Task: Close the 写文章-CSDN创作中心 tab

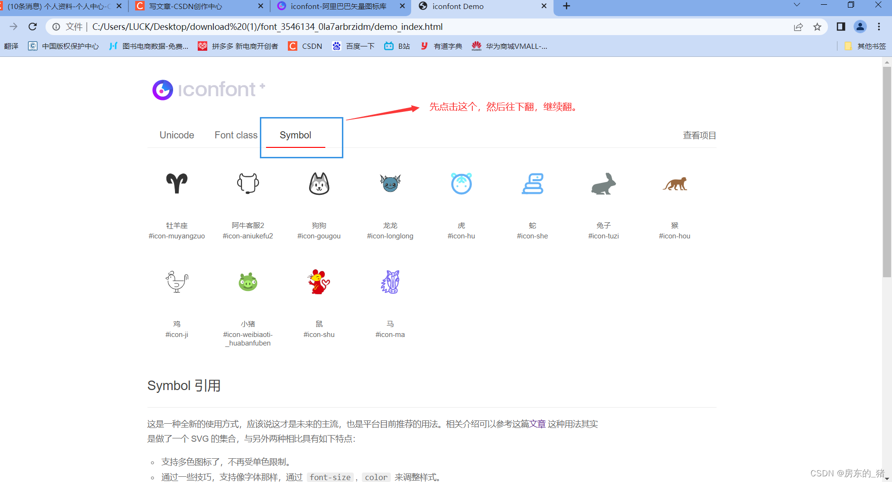Action: coord(260,6)
